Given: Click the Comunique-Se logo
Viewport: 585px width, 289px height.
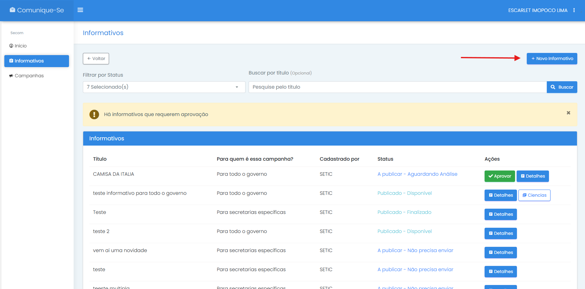Looking at the screenshot, I should (37, 10).
